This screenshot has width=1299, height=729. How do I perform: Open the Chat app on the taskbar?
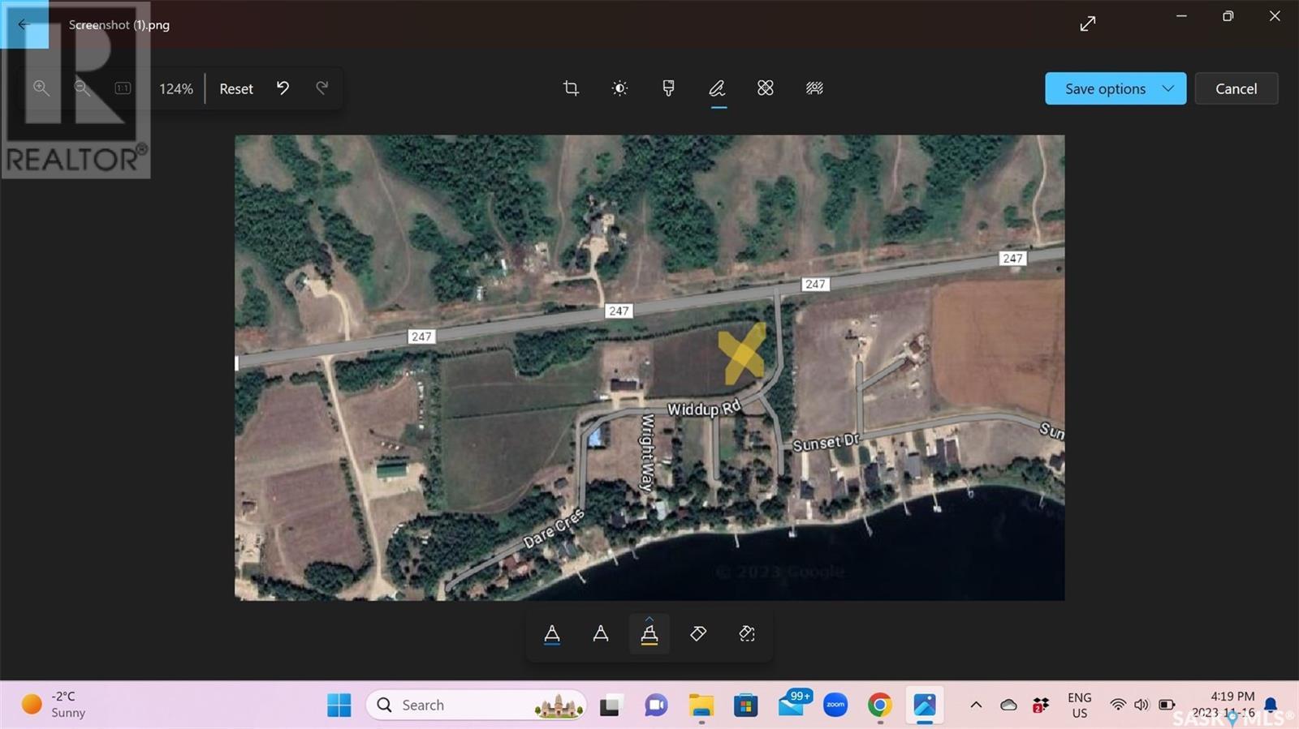656,705
